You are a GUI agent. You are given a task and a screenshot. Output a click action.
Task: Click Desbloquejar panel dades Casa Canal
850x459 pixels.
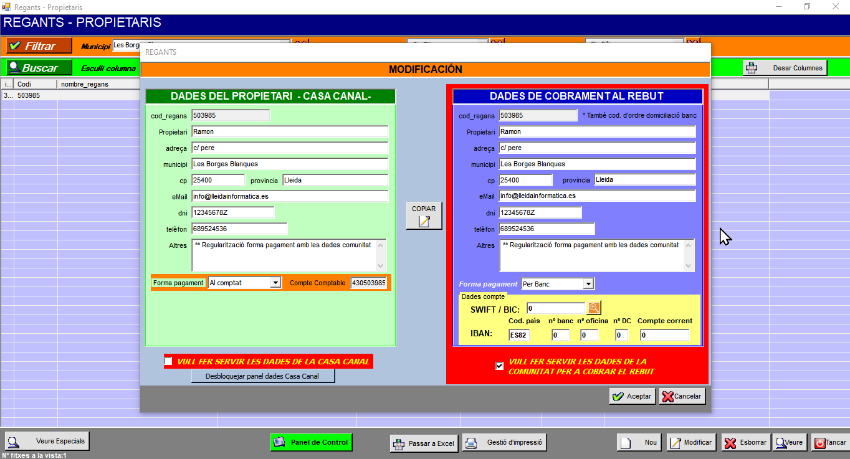pos(262,376)
